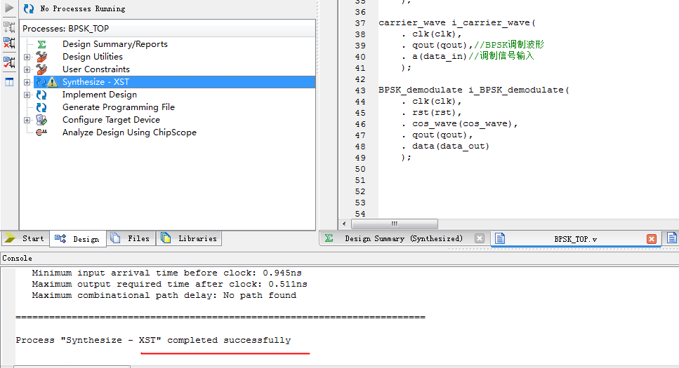
Task: Select Design Utilities in process tree
Action: (92, 57)
